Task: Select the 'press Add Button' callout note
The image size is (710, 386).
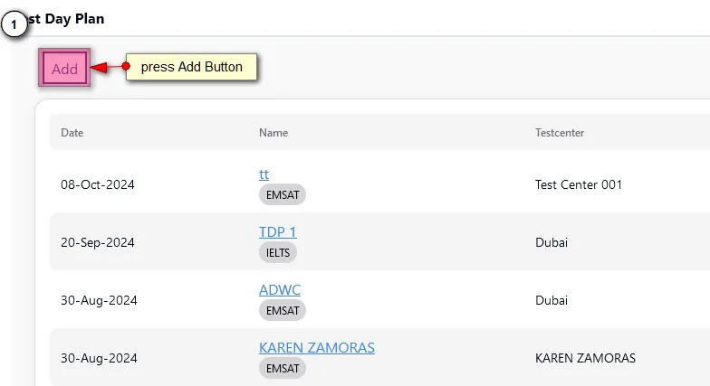Action: point(192,67)
